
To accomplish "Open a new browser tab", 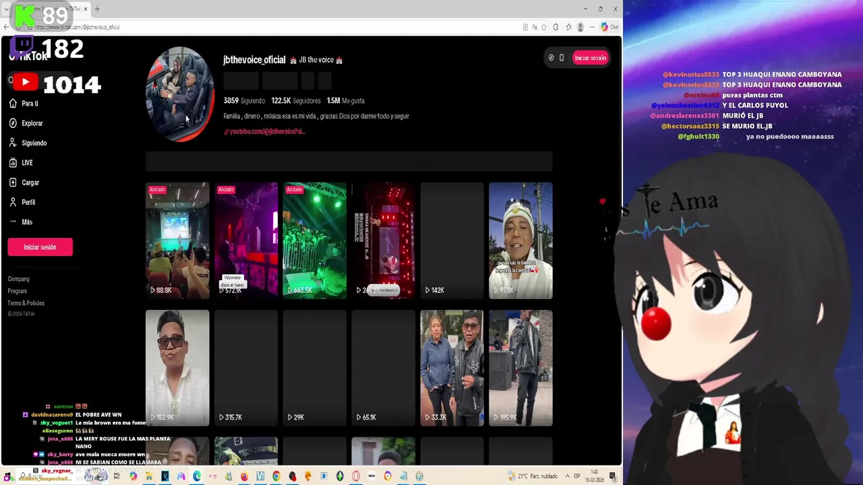I will coord(97,9).
